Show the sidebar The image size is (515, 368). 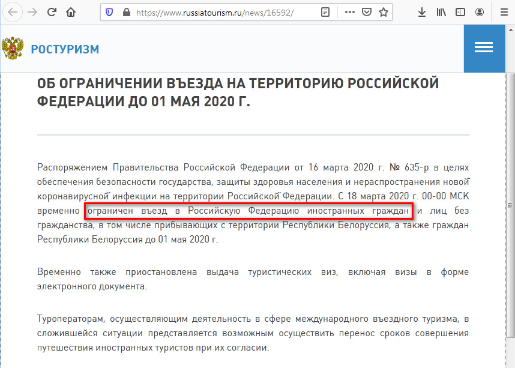tap(460, 12)
